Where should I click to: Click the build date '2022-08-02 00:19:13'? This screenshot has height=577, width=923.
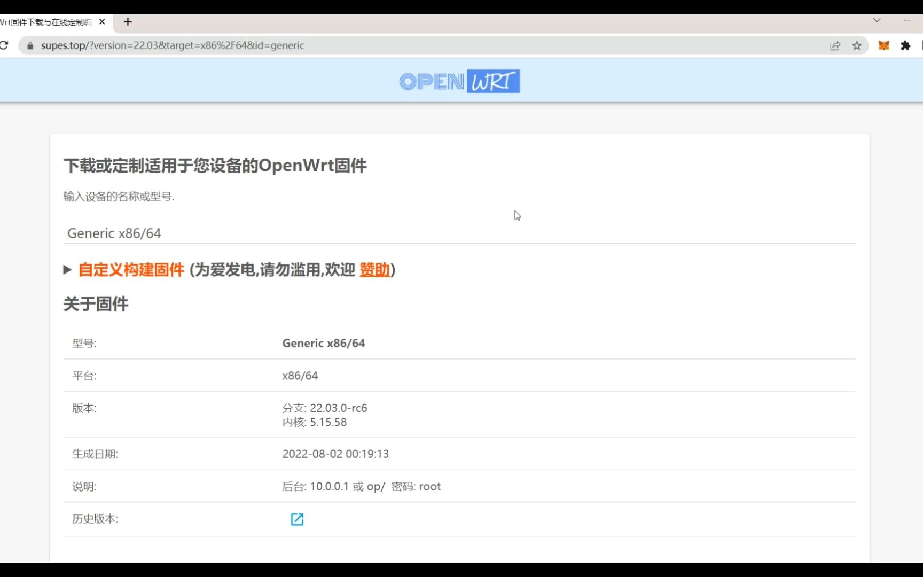click(335, 454)
